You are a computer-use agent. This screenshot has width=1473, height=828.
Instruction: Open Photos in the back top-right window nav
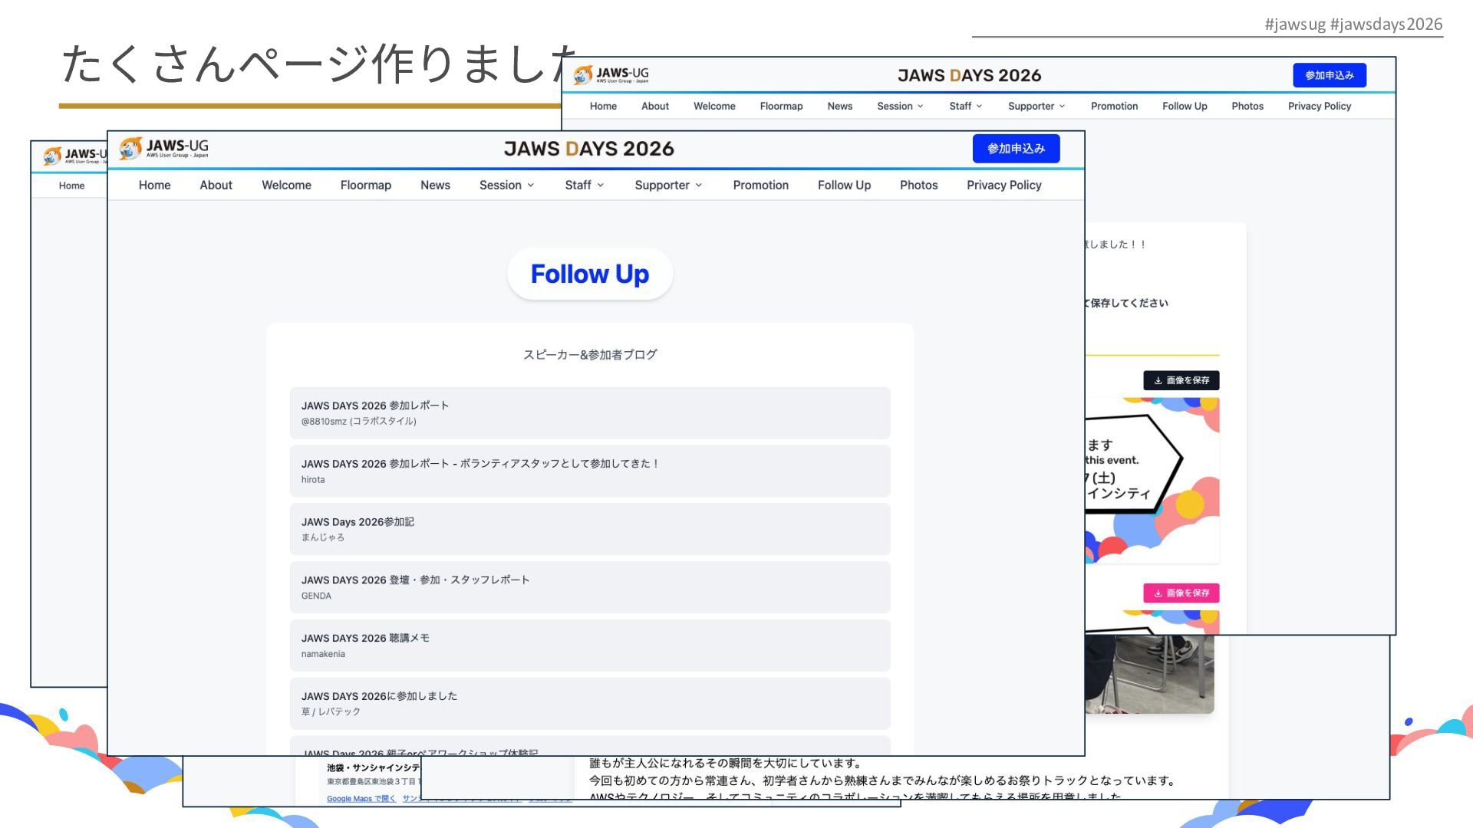1247,106
